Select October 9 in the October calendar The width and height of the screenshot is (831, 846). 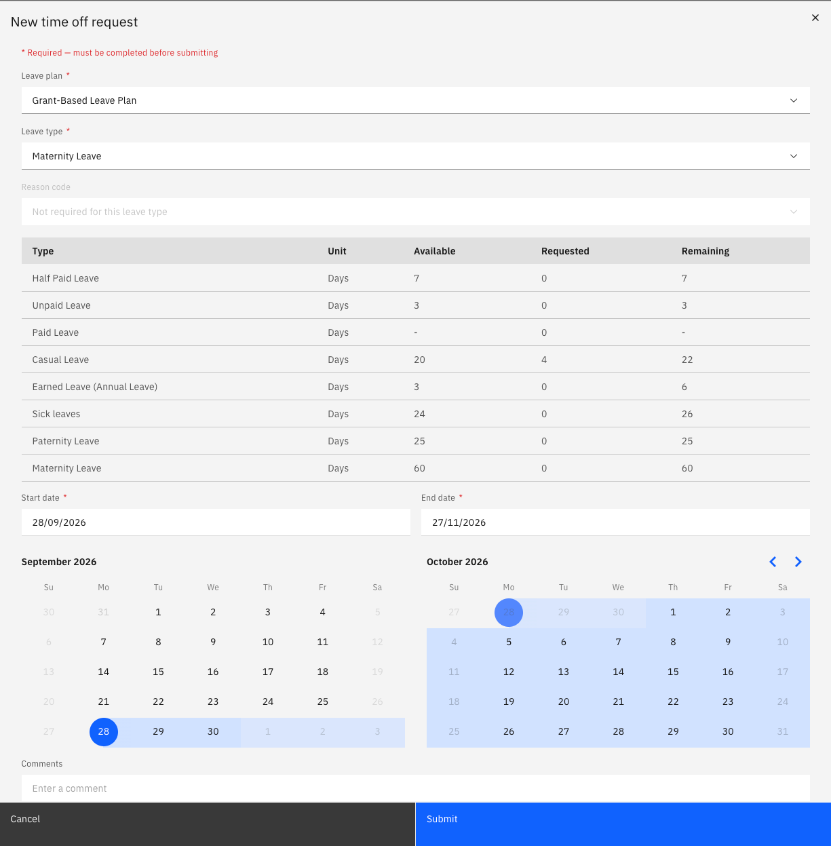(x=728, y=642)
